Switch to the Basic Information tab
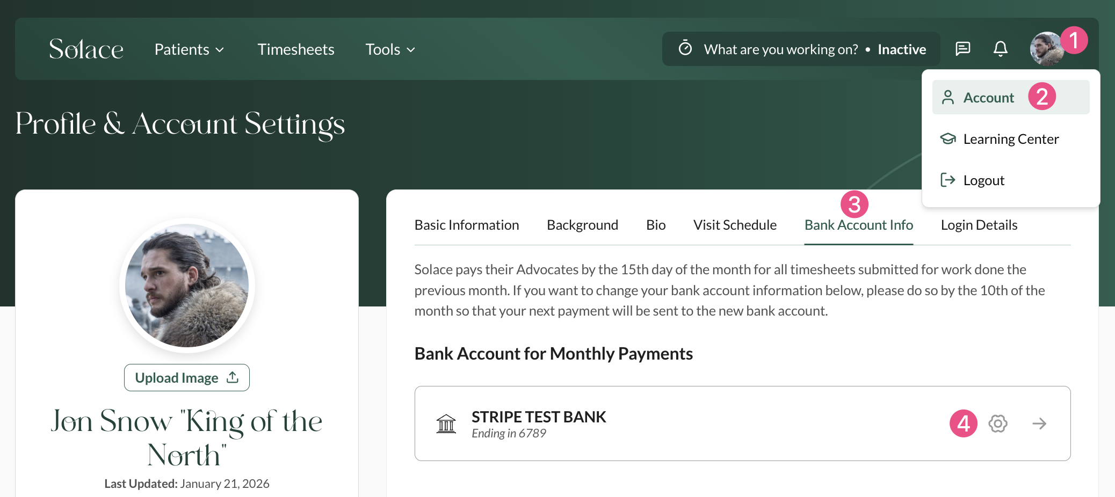1115x497 pixels. tap(466, 225)
